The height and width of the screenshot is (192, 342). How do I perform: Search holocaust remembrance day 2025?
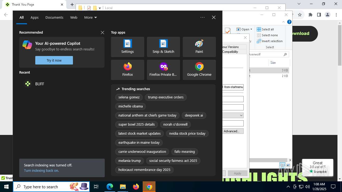tap(144, 170)
